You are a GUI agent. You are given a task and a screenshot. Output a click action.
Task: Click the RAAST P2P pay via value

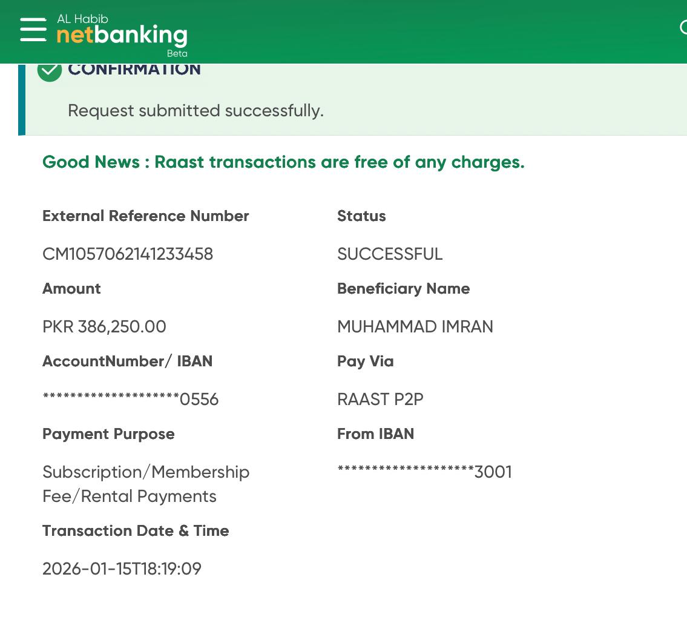(380, 399)
